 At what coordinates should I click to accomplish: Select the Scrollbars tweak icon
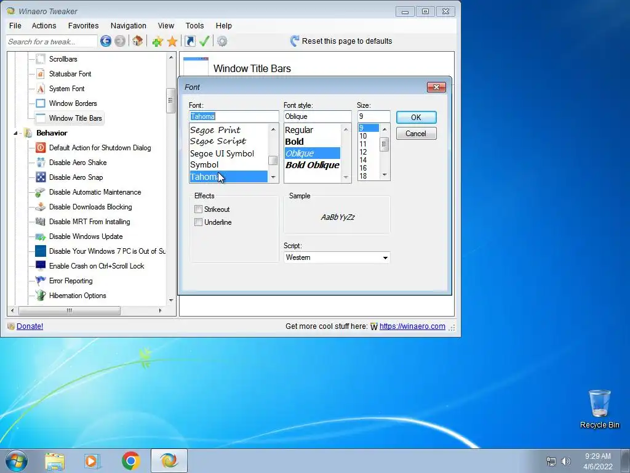tap(41, 59)
